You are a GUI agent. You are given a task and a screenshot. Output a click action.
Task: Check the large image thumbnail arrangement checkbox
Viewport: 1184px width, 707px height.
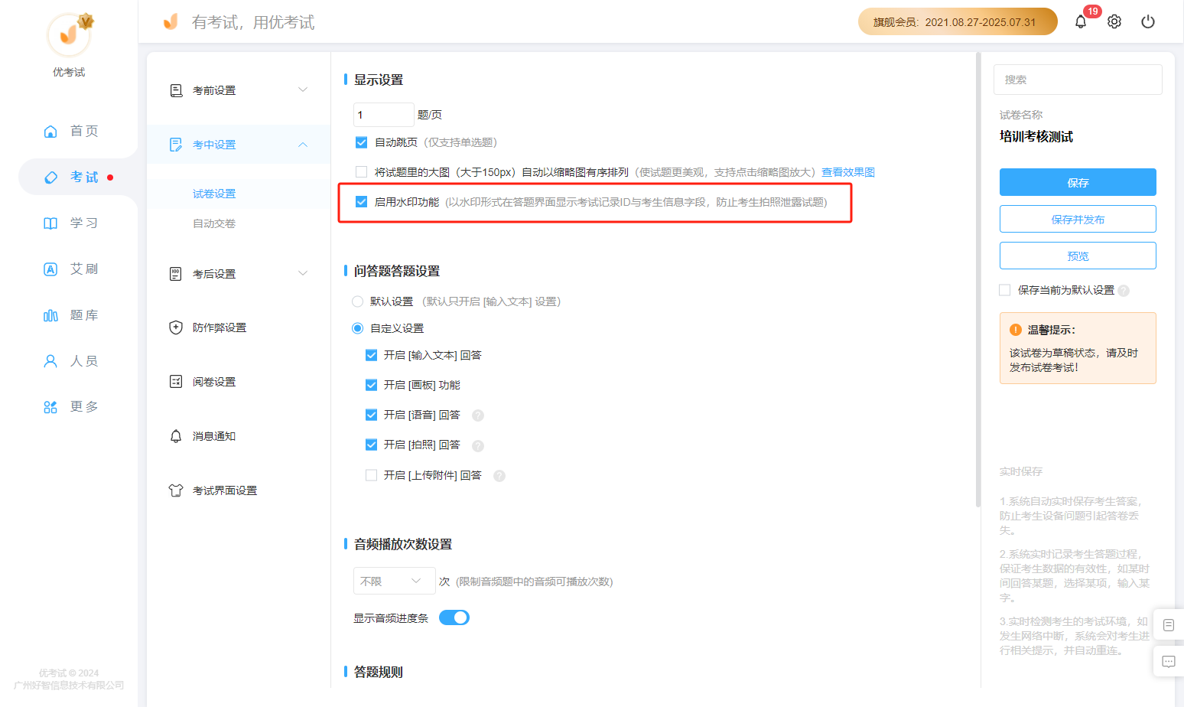tap(362, 172)
